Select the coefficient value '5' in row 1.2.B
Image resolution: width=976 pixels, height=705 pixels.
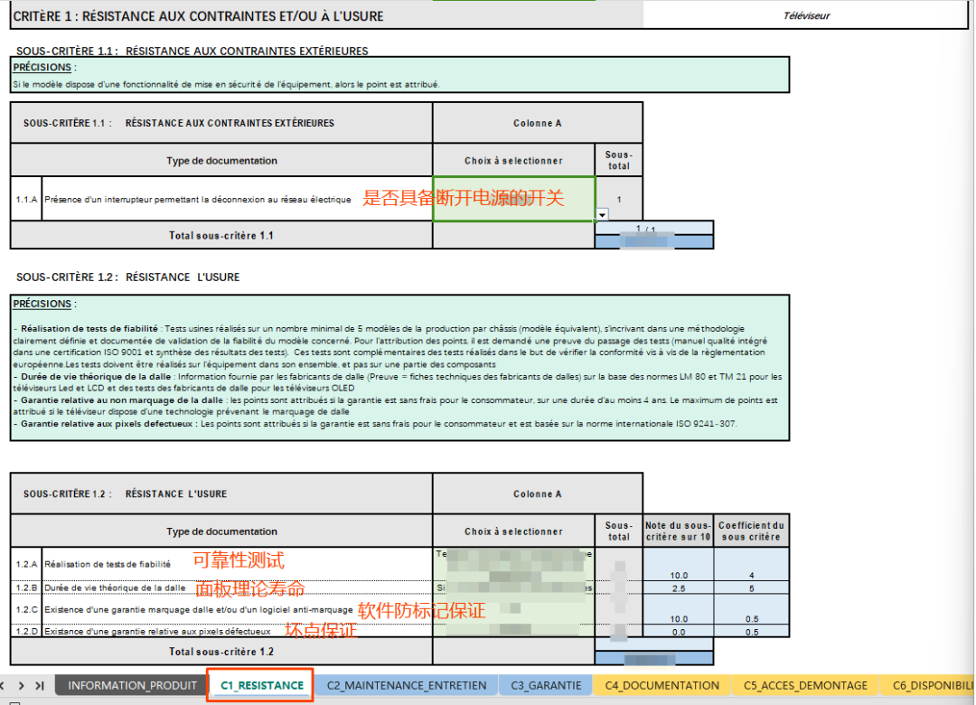coord(751,587)
